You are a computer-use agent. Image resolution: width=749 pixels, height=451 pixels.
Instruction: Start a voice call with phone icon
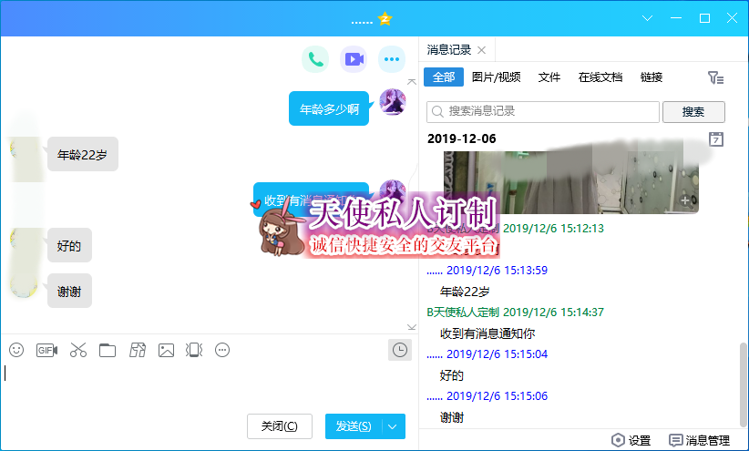click(315, 60)
